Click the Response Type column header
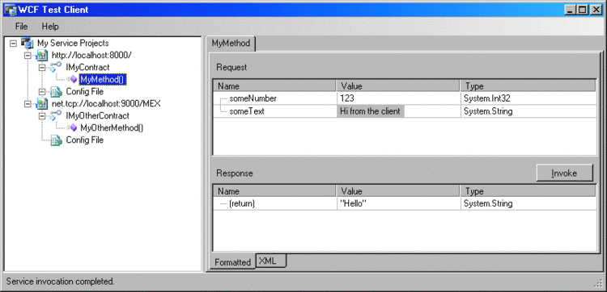This screenshot has width=607, height=292. pyautogui.click(x=528, y=191)
